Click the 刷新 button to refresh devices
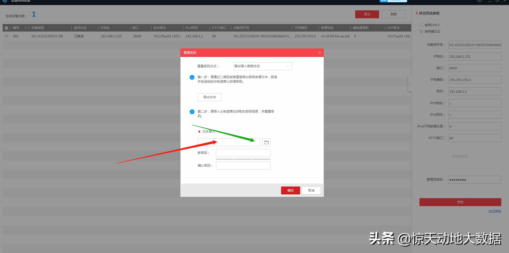The width and height of the screenshot is (509, 253). (x=393, y=14)
